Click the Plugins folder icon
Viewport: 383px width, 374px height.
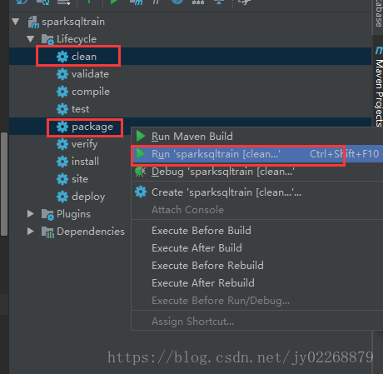(x=47, y=214)
